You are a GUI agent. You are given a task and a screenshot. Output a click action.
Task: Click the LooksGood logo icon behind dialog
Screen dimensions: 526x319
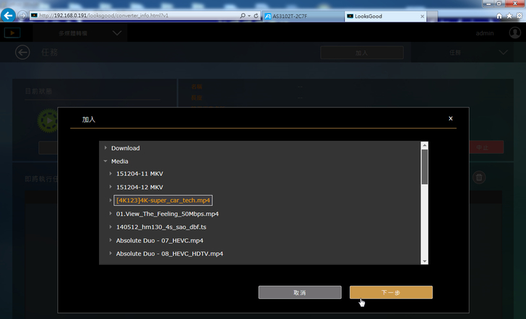tap(12, 33)
